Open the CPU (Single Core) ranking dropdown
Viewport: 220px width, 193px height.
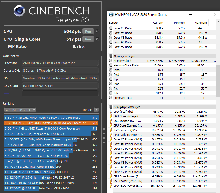pos(20,110)
